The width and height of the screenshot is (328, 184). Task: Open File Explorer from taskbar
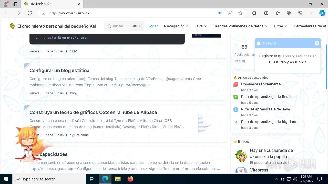[118, 179]
